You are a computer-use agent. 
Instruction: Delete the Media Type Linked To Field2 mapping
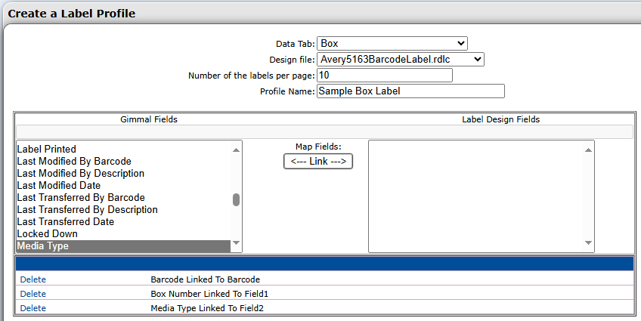tap(33, 308)
